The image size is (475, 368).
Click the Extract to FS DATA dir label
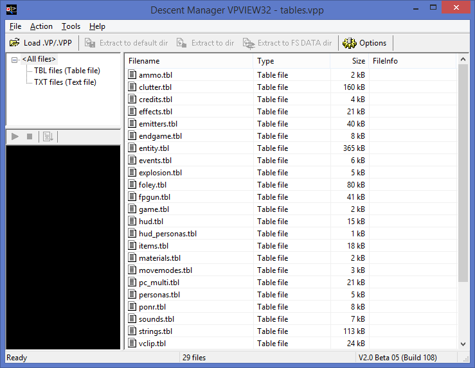coord(295,43)
